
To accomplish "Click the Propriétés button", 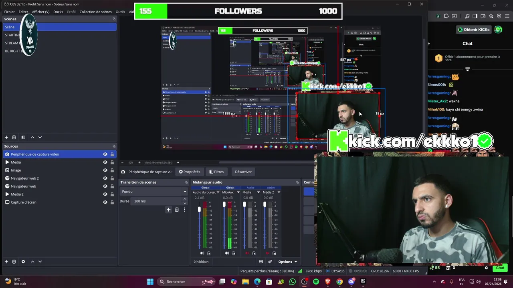I will pyautogui.click(x=190, y=172).
